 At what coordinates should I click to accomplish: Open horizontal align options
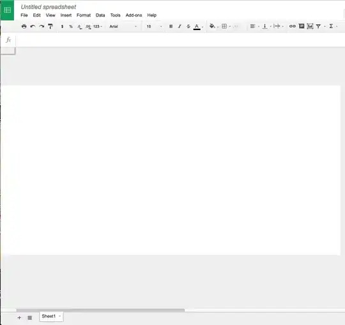tap(252, 26)
